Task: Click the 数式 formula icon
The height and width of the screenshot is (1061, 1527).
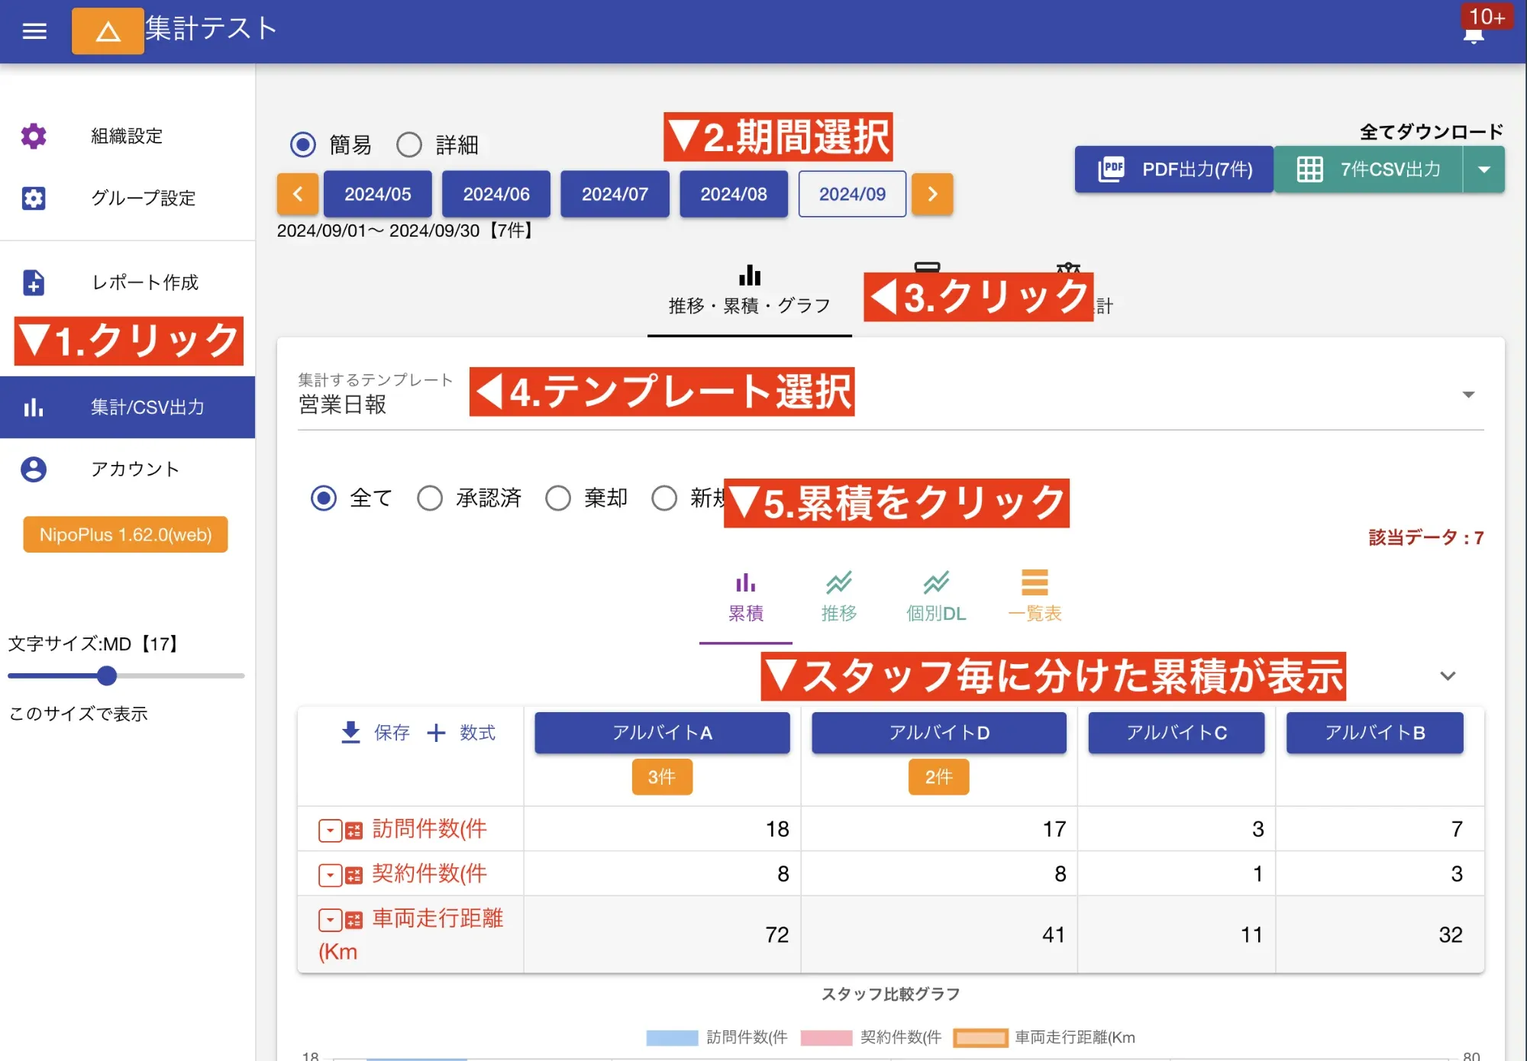Action: 437,733
